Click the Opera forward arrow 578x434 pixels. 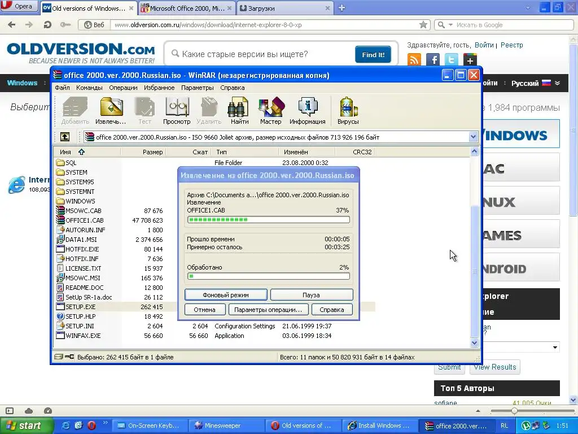[x=29, y=25]
